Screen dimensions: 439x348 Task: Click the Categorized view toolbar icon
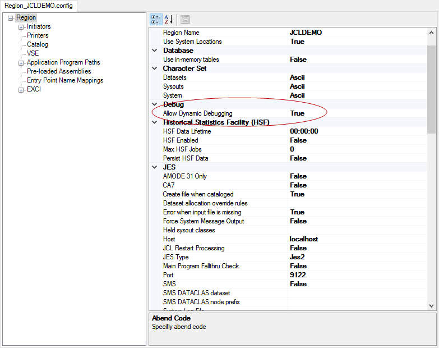156,20
